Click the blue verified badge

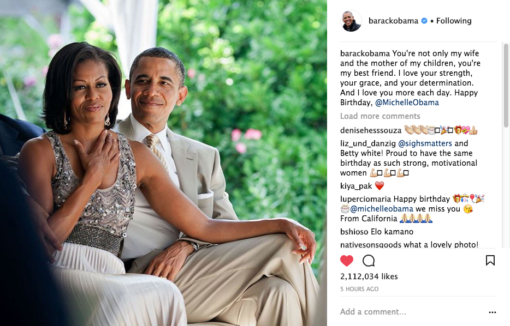point(424,21)
